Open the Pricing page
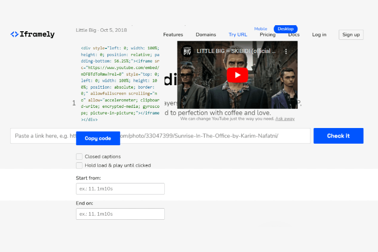This screenshot has width=378, height=252. coord(267,34)
